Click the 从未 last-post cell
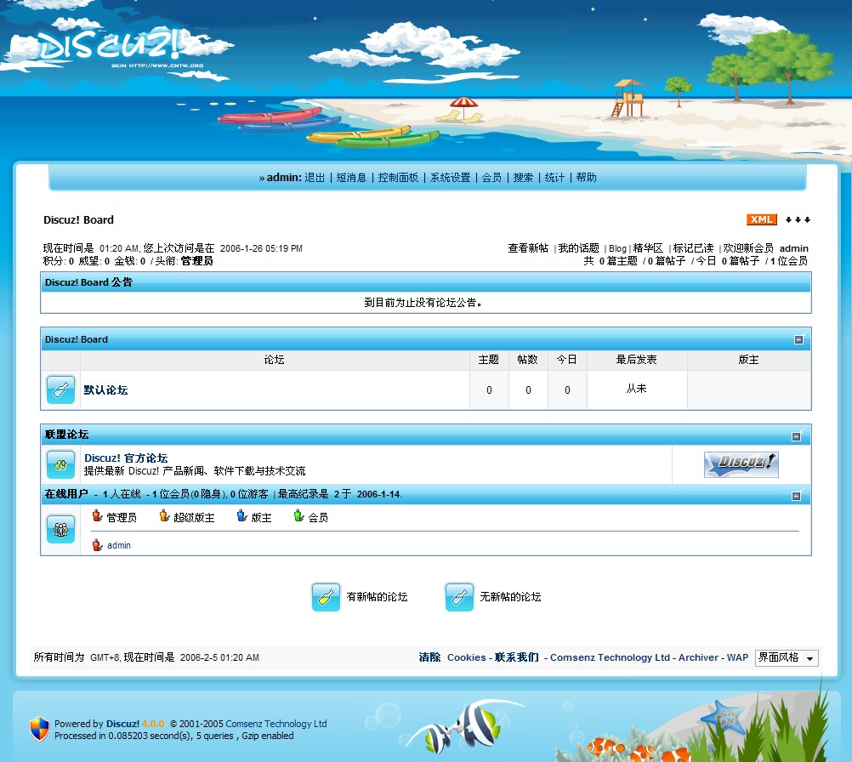The height and width of the screenshot is (762, 852). (x=636, y=389)
